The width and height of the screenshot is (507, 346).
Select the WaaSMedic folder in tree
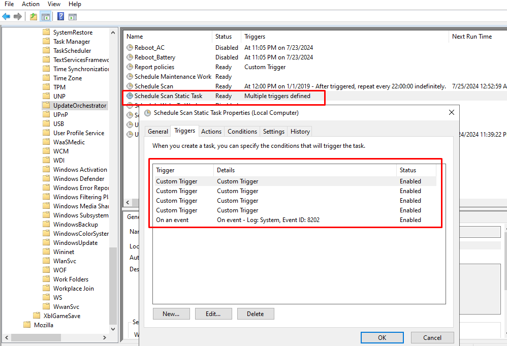coord(69,142)
